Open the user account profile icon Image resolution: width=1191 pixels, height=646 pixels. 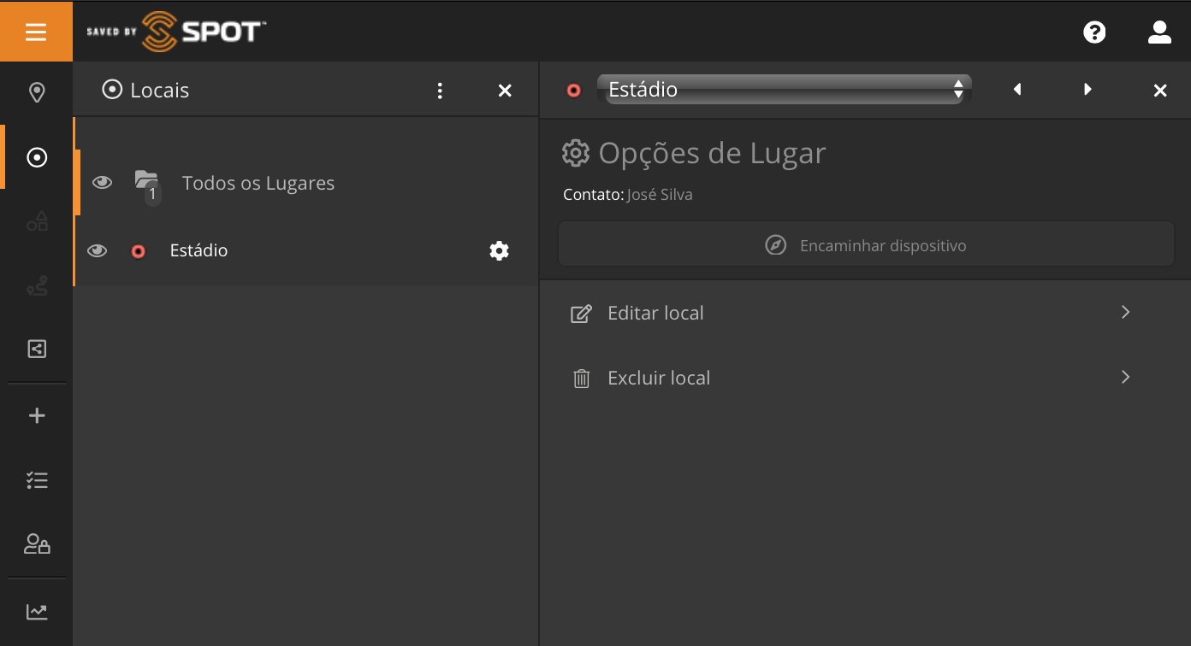coord(1158,32)
